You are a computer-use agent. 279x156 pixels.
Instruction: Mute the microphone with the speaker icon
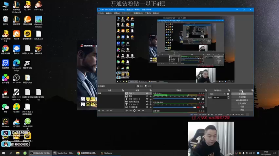(198, 99)
